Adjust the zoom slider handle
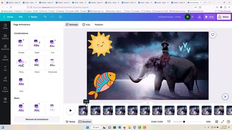The image size is (232, 130). pos(184,122)
